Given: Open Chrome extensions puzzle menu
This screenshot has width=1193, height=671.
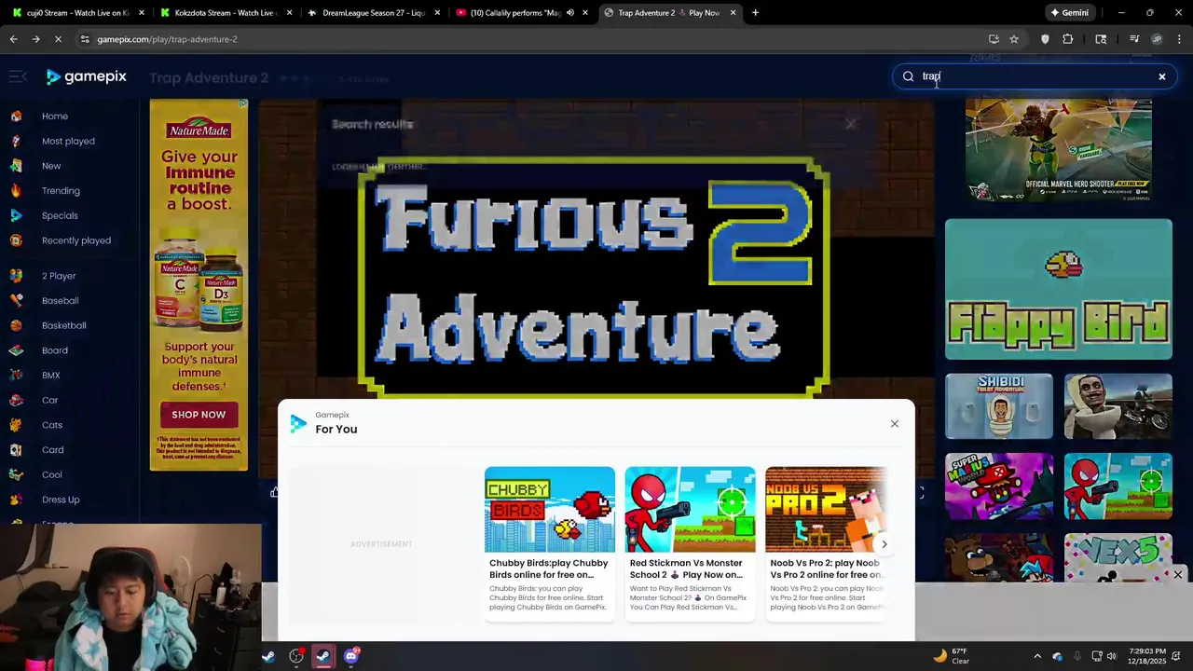Looking at the screenshot, I should point(1068,39).
